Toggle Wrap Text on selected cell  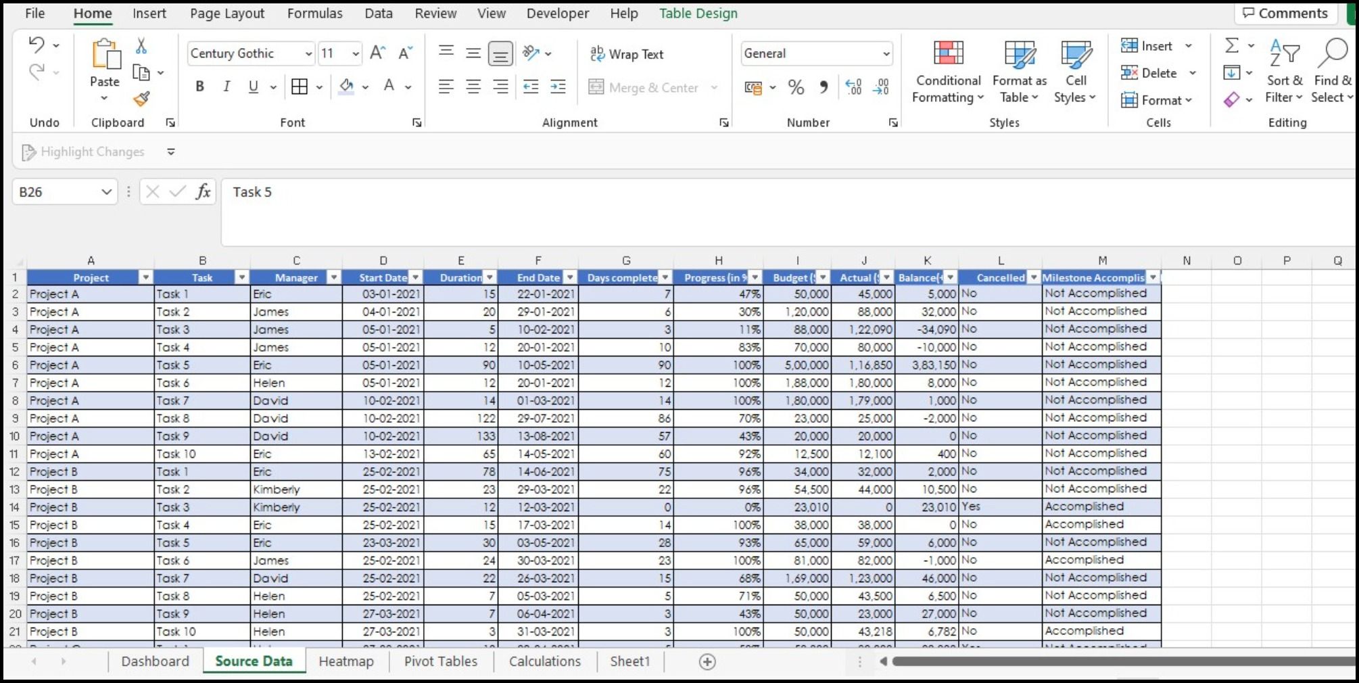[x=627, y=54]
